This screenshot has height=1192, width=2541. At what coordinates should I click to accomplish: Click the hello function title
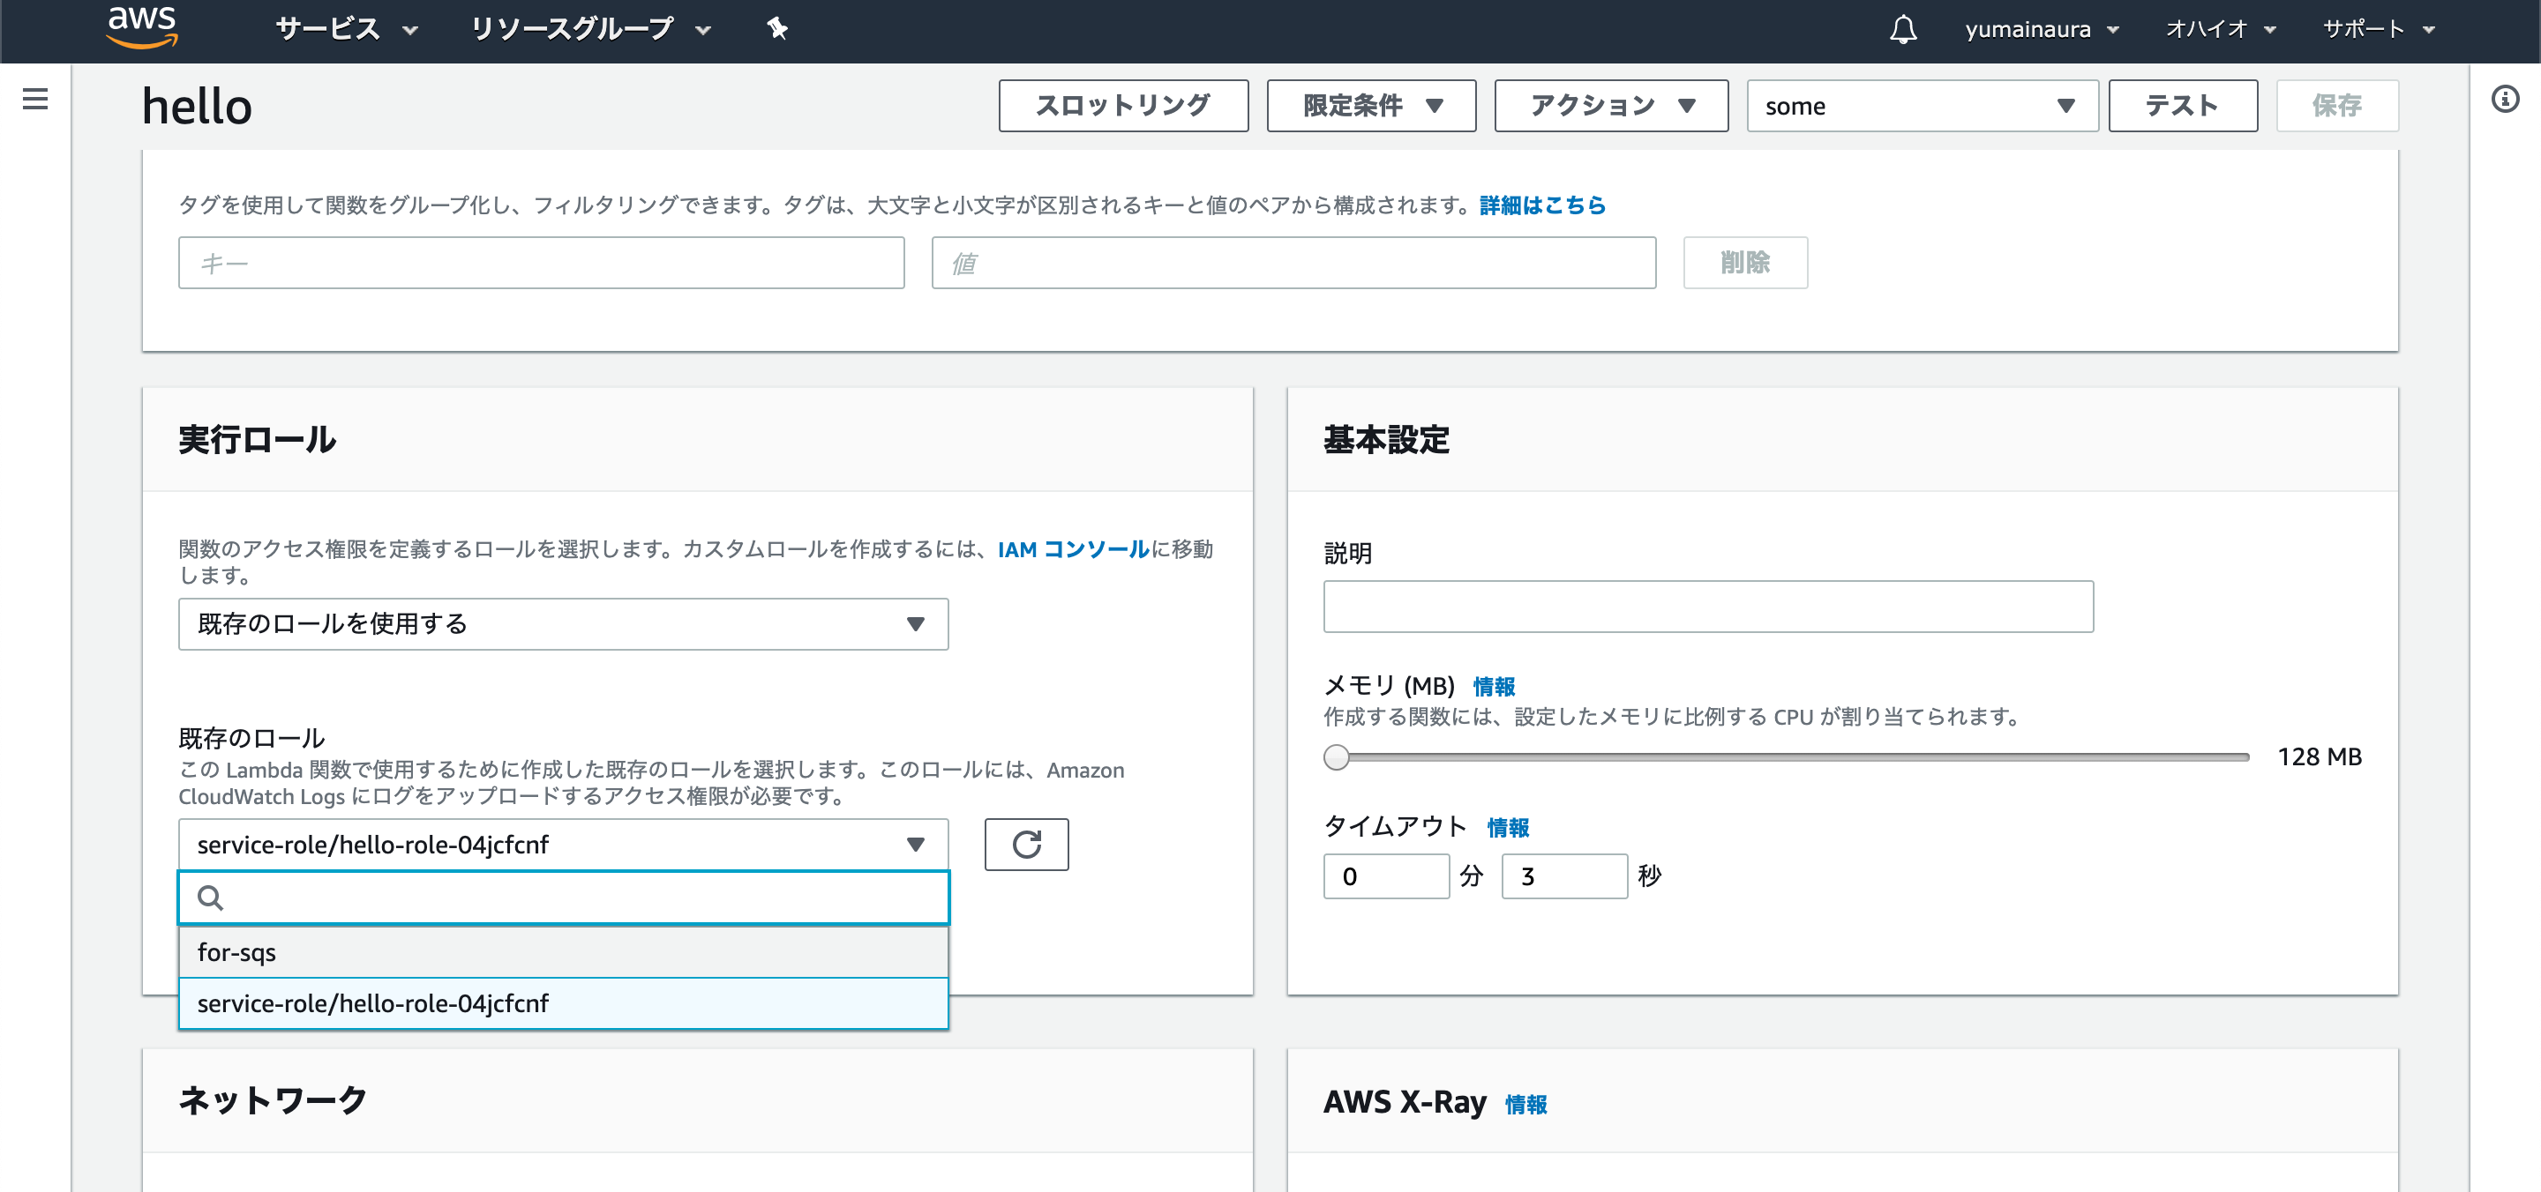[x=198, y=106]
